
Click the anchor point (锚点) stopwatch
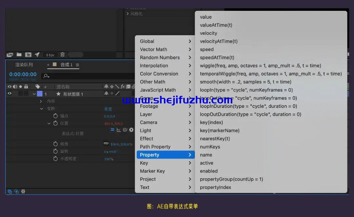coord(55,116)
